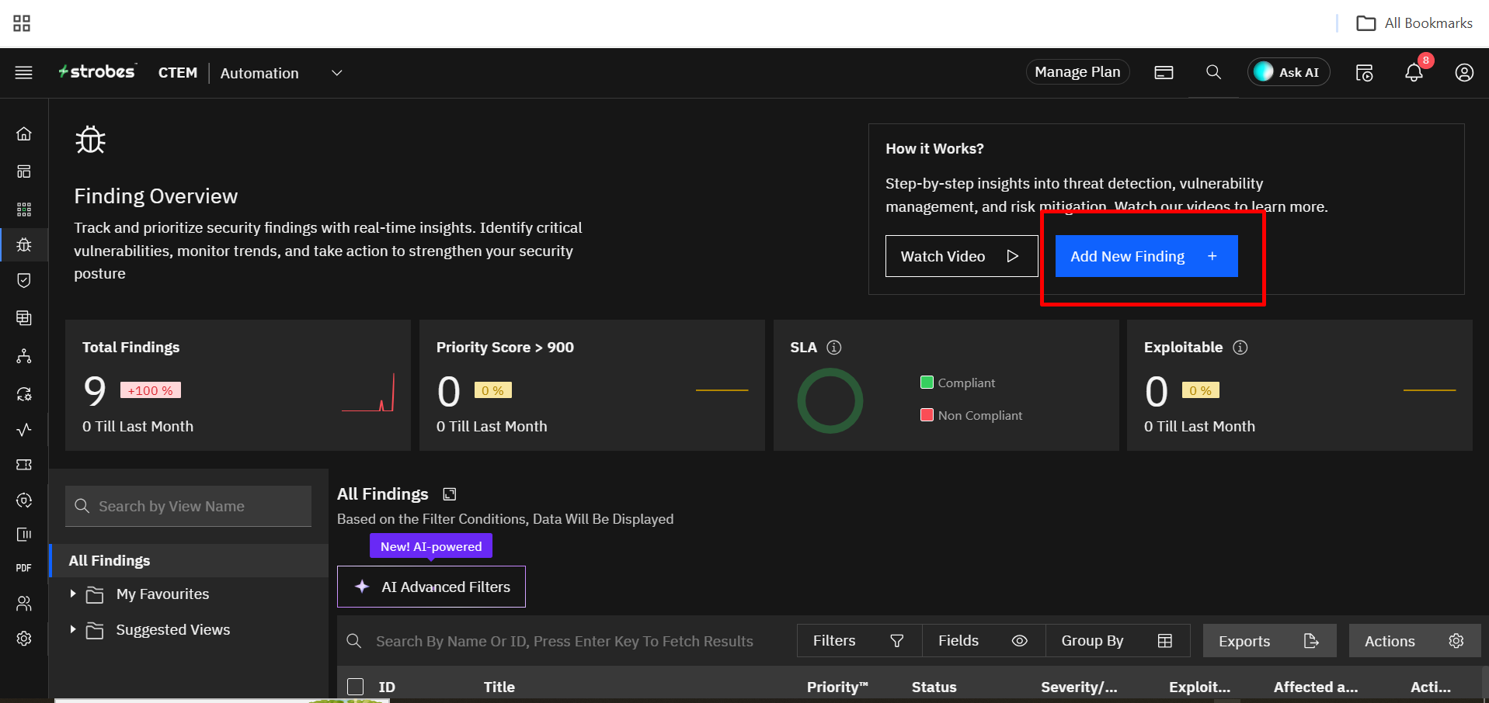1489x703 pixels.
Task: Open the notifications bell
Action: [1413, 73]
